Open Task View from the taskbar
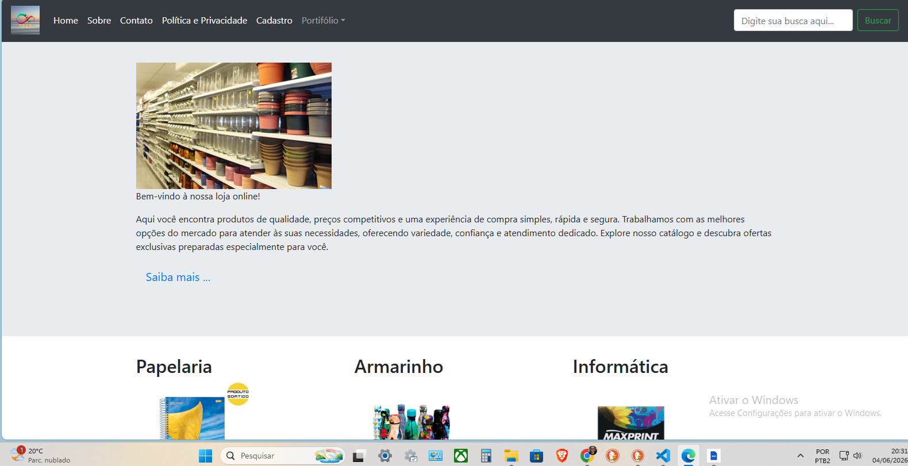908x466 pixels. pos(359,456)
